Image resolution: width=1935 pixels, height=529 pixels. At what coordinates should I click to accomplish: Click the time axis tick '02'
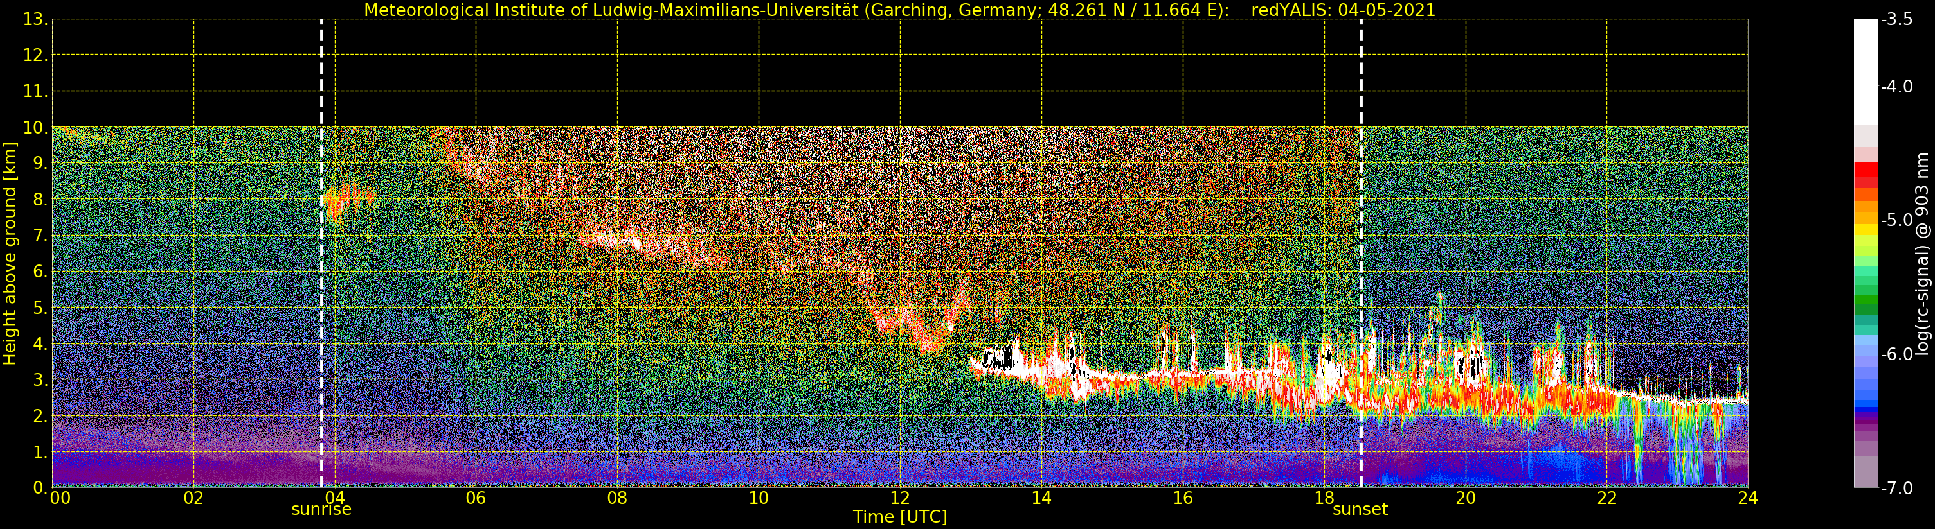pos(194,498)
